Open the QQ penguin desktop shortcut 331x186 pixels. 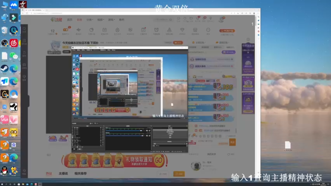click(x=5, y=170)
